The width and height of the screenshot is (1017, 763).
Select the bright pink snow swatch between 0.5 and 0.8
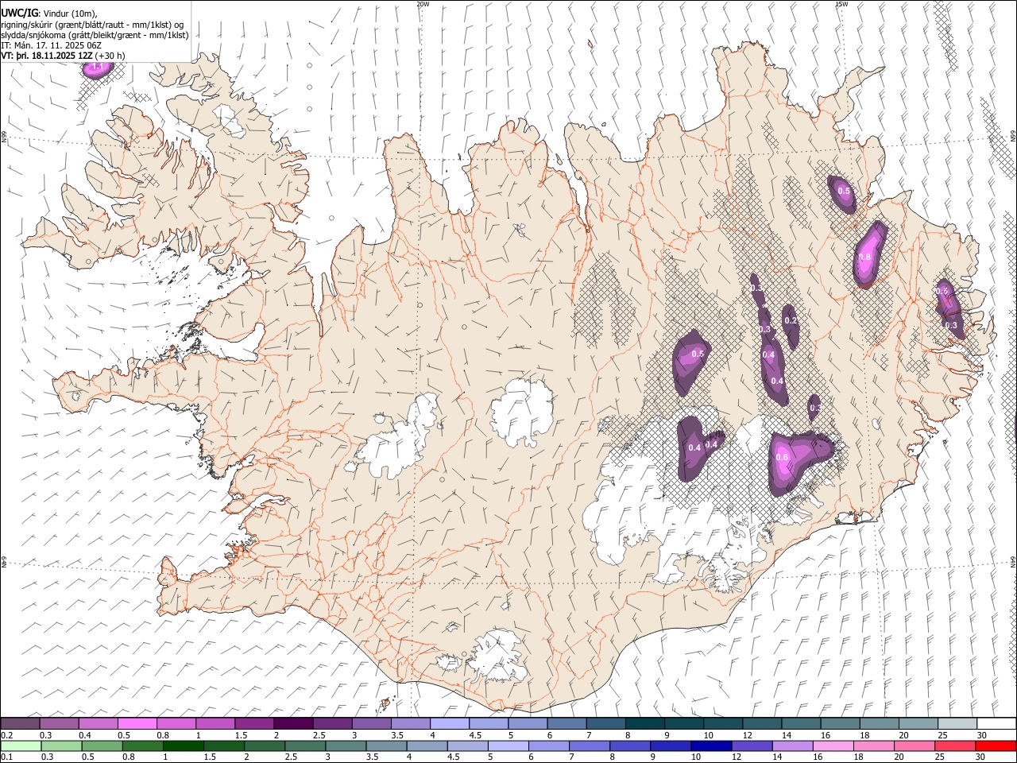(137, 723)
